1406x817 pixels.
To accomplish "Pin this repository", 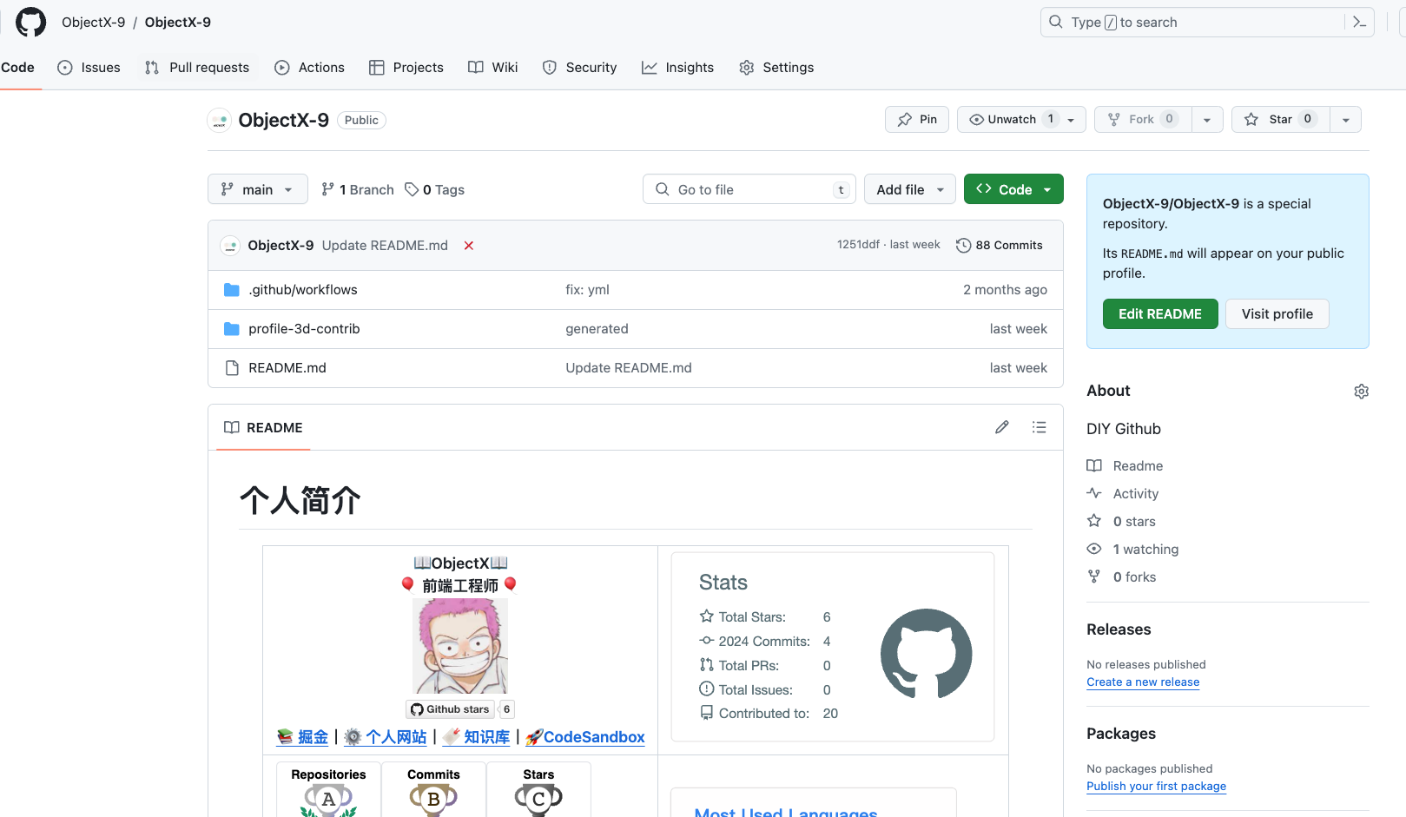I will click(x=917, y=120).
